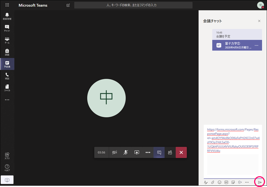Screen dimensions: 267x187
Task: Open Assignments (課題) in sidebar
Action: pos(7,52)
